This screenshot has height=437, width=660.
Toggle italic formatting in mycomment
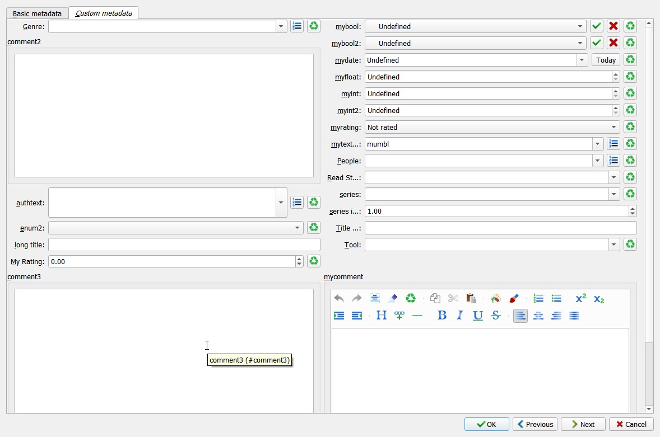point(459,315)
